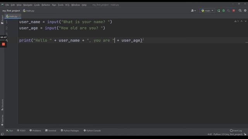The height and width of the screenshot is (139, 248).
Task: Click the "Hello " string on line 4
Action: click(x=42, y=41)
